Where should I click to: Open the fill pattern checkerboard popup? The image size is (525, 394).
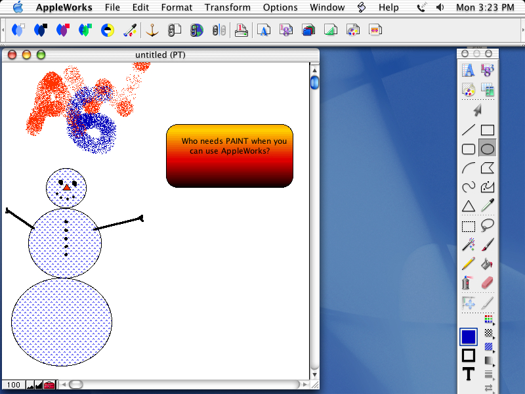489,333
